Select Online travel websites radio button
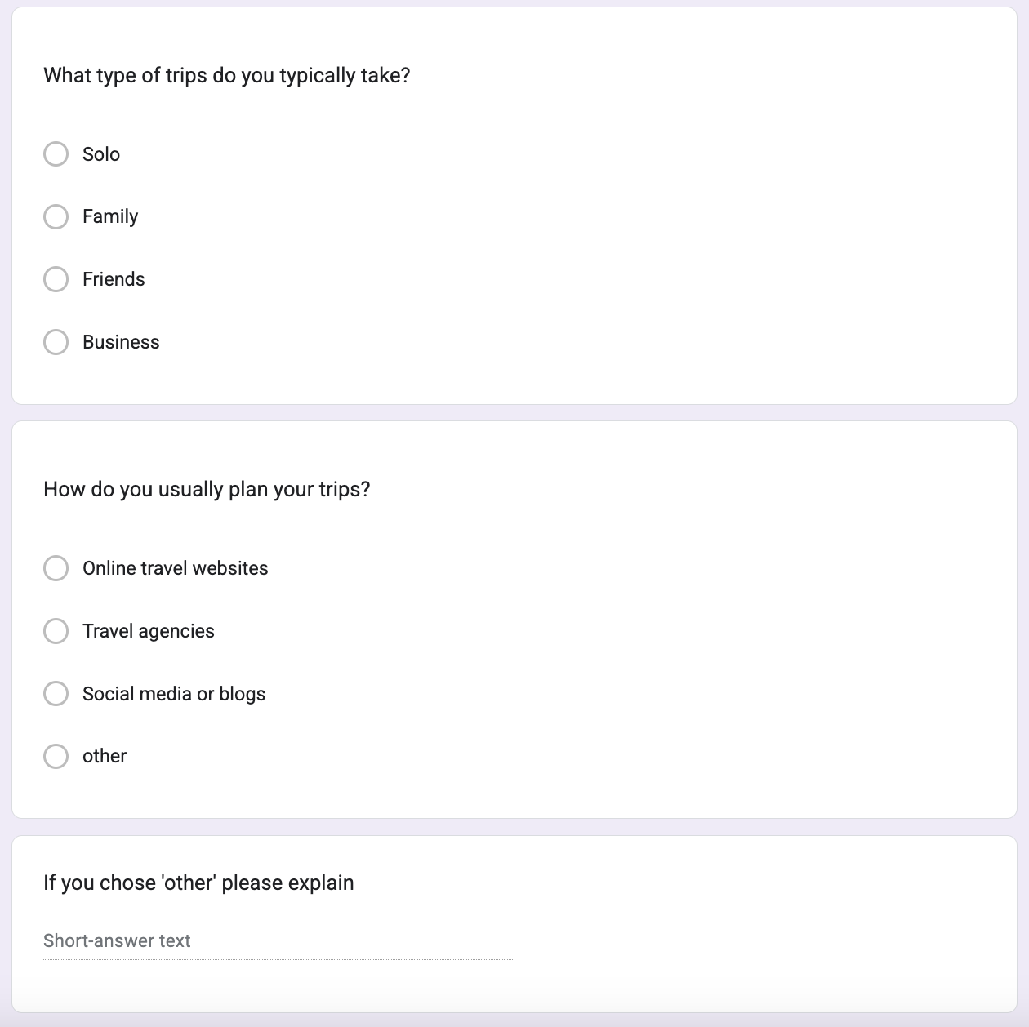The height and width of the screenshot is (1027, 1029). [56, 568]
